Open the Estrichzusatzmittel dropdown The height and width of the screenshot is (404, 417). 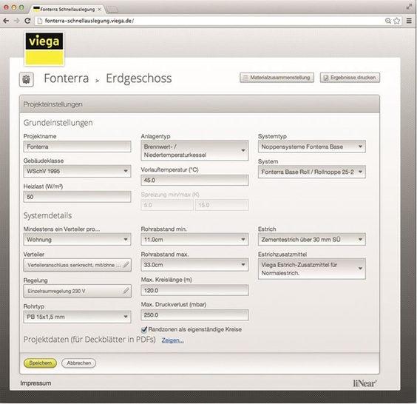coord(312,269)
